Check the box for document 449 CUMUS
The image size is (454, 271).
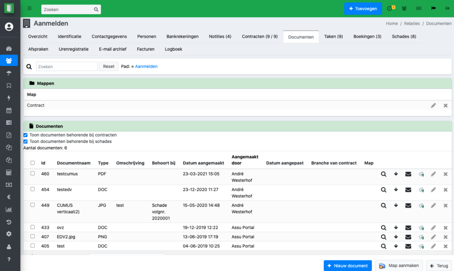pos(32,205)
